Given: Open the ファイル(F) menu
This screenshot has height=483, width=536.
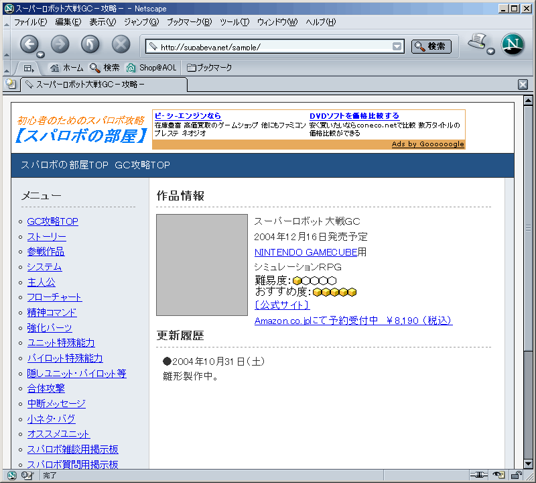Looking at the screenshot, I should tap(30, 22).
